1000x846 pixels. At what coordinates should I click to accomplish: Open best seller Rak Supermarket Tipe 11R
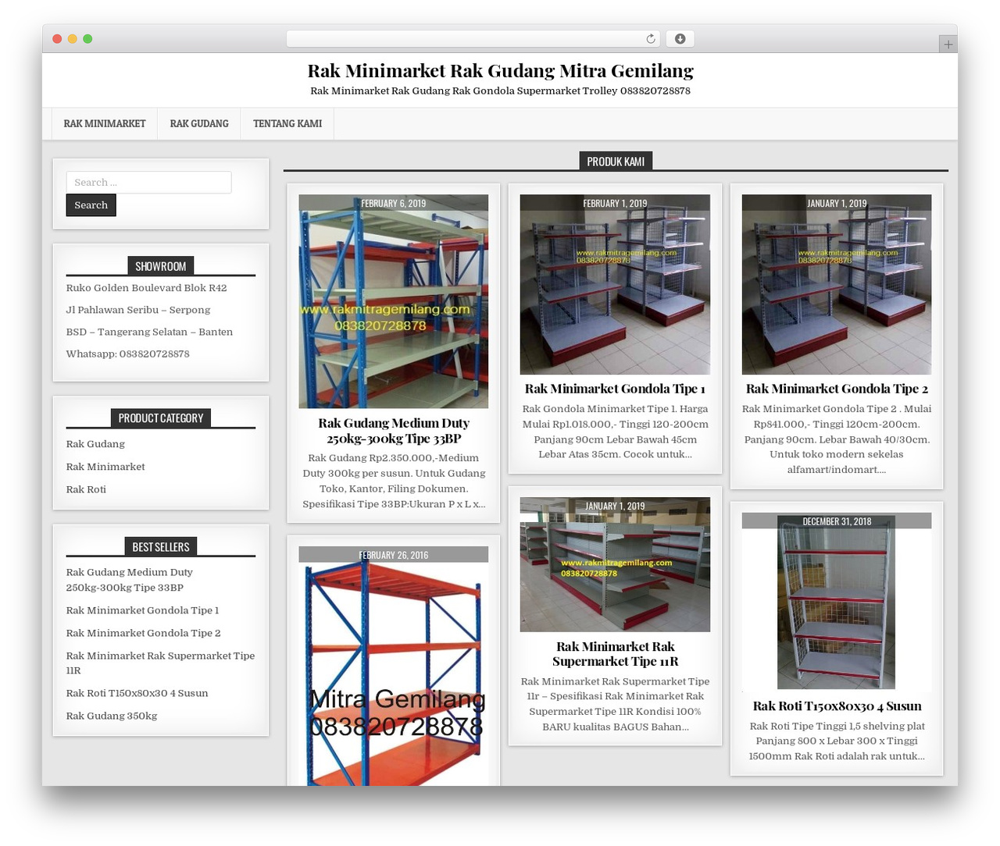point(160,663)
